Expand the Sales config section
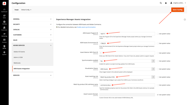The height and width of the screenshot is (105, 190). click(x=32, y=40)
